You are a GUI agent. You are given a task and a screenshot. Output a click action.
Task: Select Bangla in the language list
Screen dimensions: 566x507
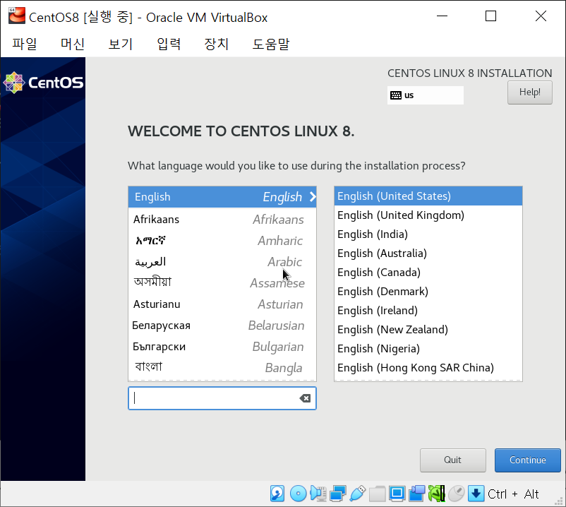222,368
